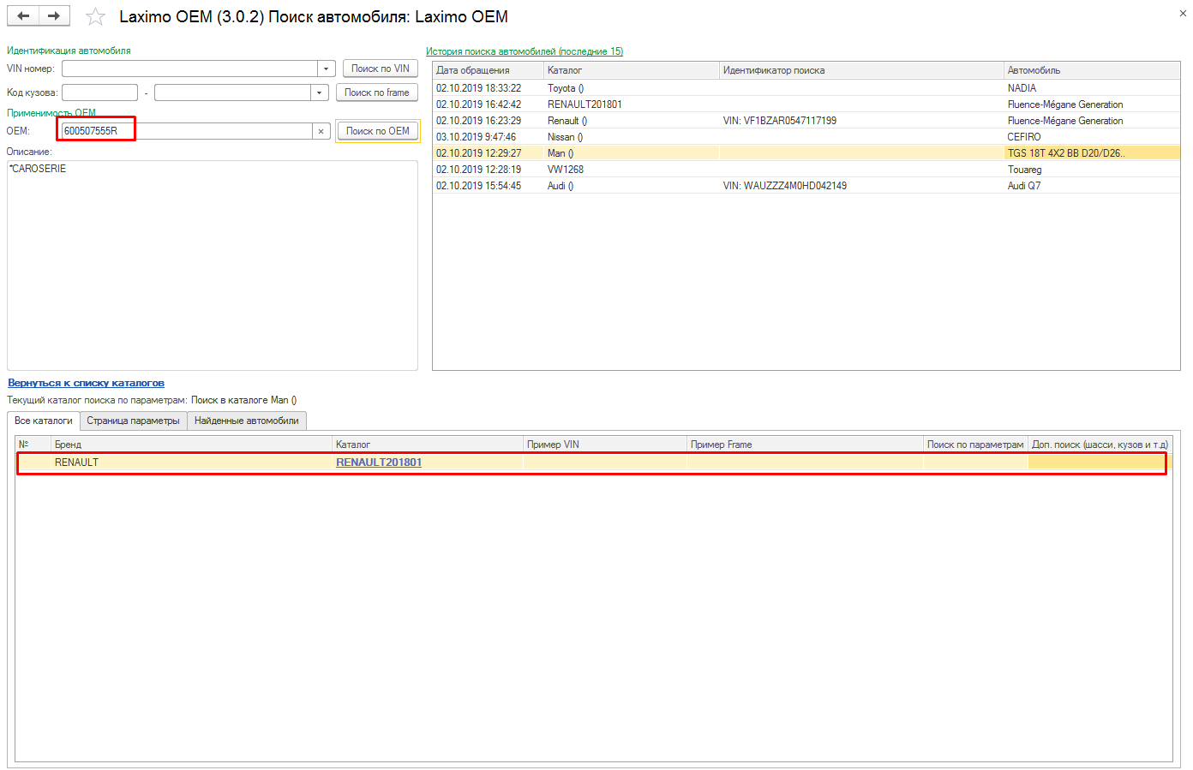Screen dimensions: 1193x770
Task: Run search with Поиск по OEM button
Action: [378, 131]
